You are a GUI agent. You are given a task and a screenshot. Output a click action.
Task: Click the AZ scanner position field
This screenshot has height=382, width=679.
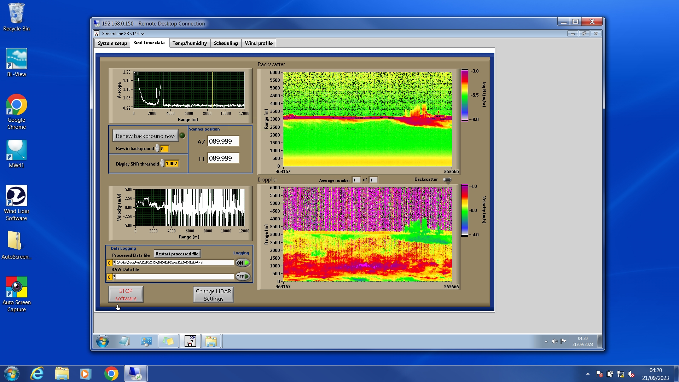(223, 141)
